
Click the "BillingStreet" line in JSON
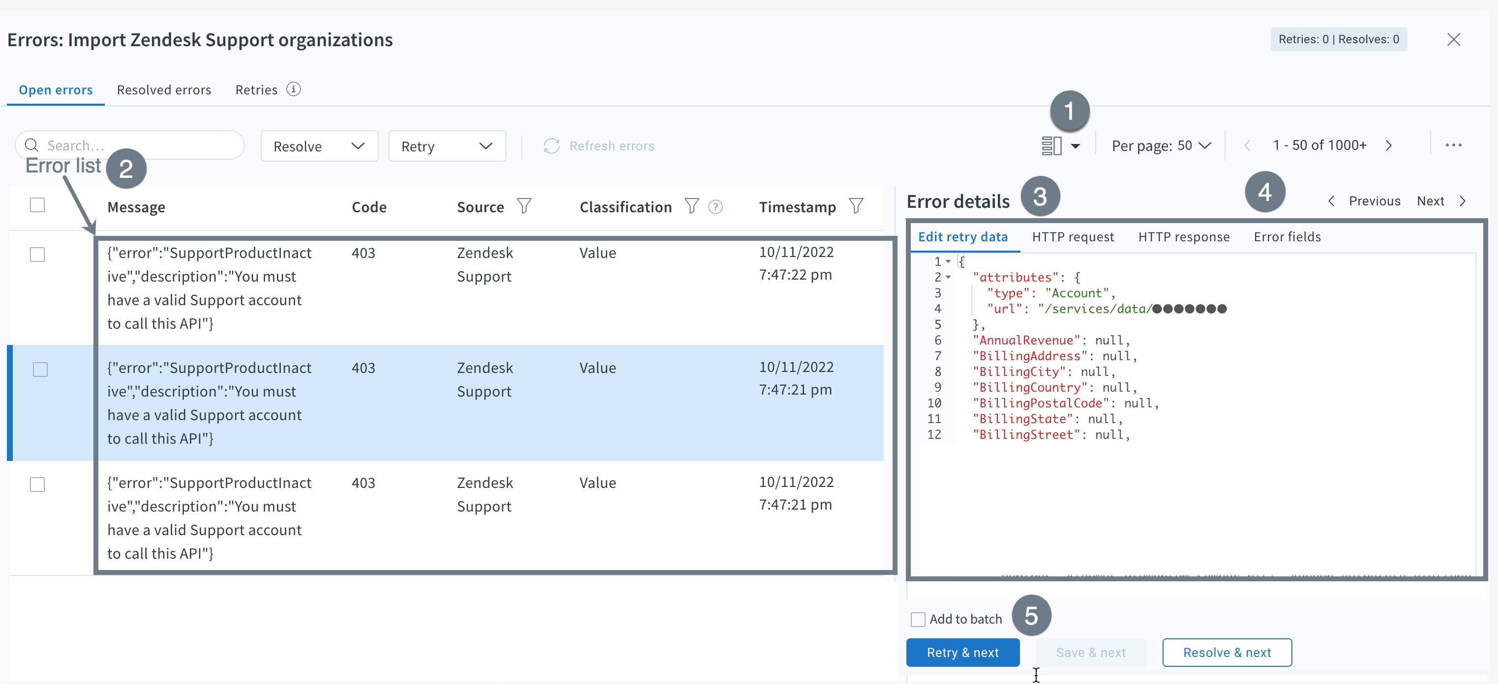coord(1051,435)
